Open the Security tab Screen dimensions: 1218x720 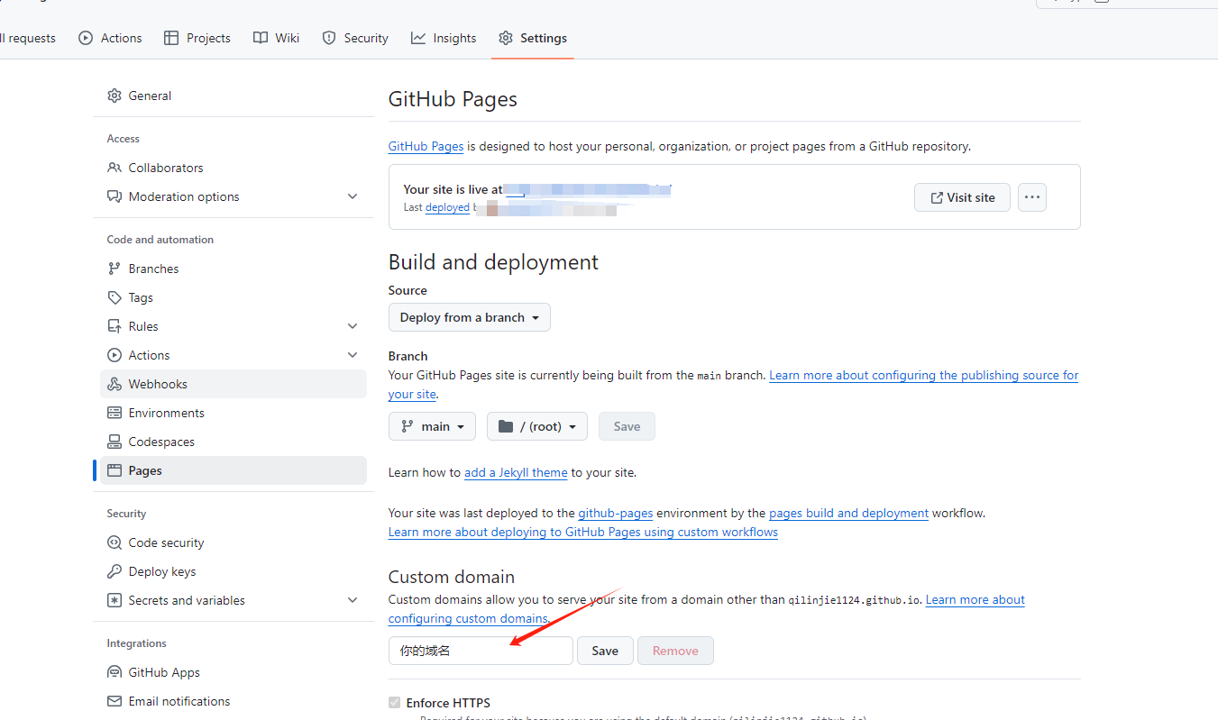click(x=354, y=38)
